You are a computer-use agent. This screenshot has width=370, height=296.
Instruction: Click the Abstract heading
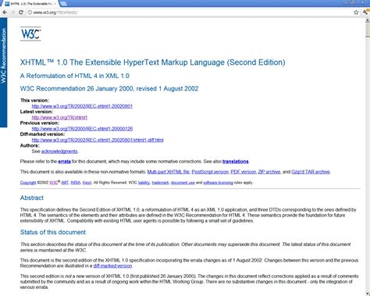[32, 198]
